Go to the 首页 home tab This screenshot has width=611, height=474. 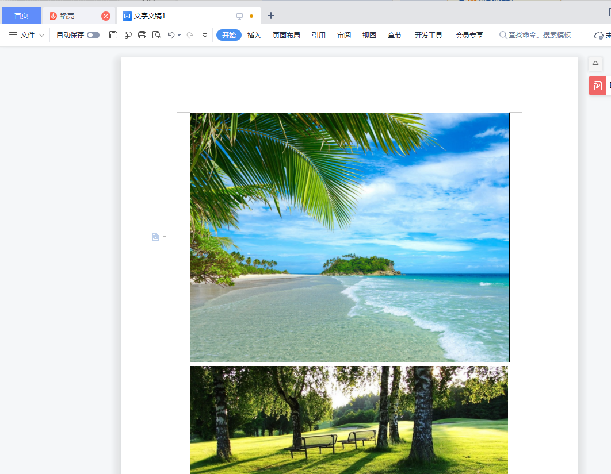(x=21, y=16)
